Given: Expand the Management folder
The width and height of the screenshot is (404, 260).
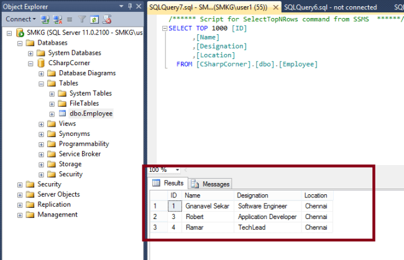Looking at the screenshot, I should point(20,215).
